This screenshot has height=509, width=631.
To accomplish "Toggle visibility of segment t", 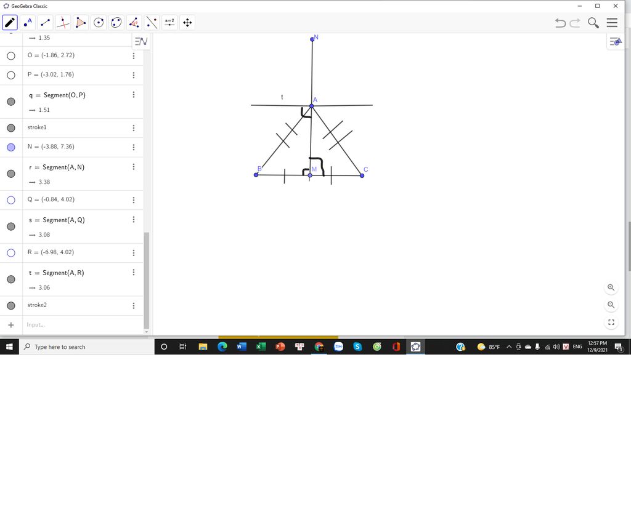I will (11, 279).
